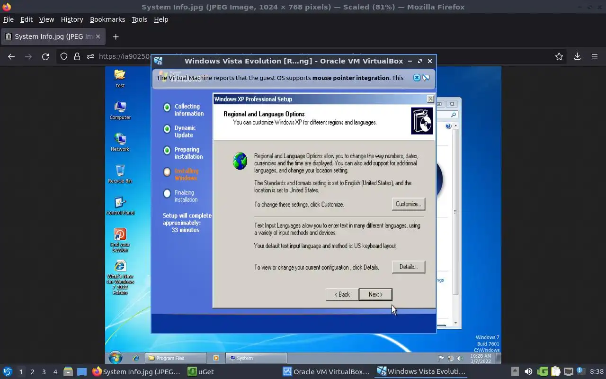Open the file manager panel launcher

tap(68, 372)
